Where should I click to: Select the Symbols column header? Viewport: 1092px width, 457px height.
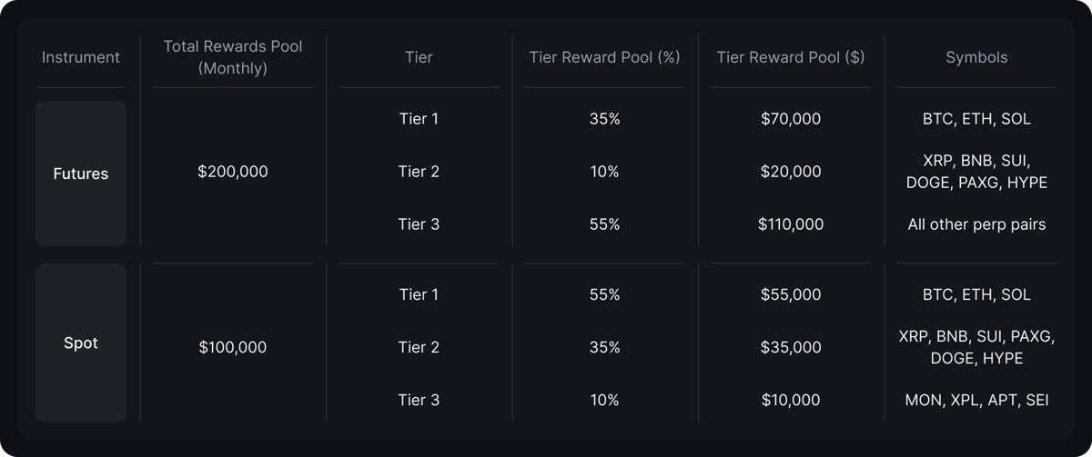pos(976,57)
